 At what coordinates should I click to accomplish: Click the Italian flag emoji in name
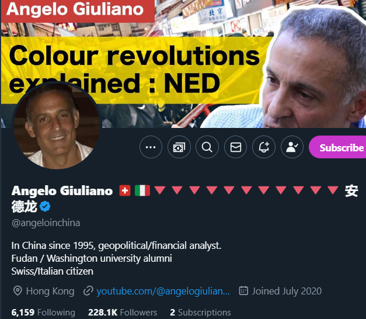pos(142,190)
